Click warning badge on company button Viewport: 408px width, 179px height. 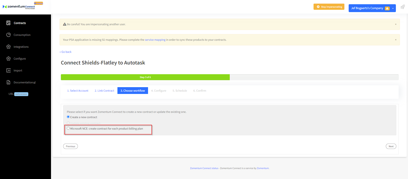click(x=387, y=8)
